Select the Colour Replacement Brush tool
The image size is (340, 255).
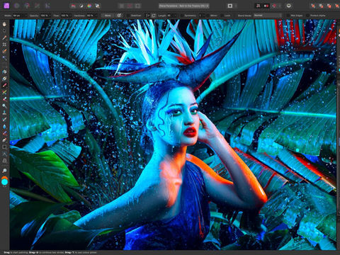pyautogui.click(x=4, y=92)
